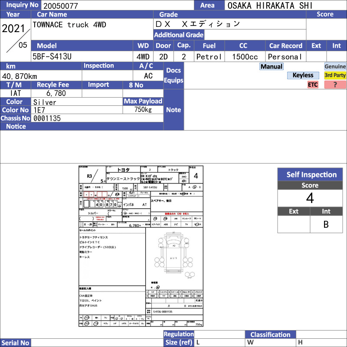The image size is (347, 347).
Task: Click the red ETC equipment badge
Action: click(313, 85)
